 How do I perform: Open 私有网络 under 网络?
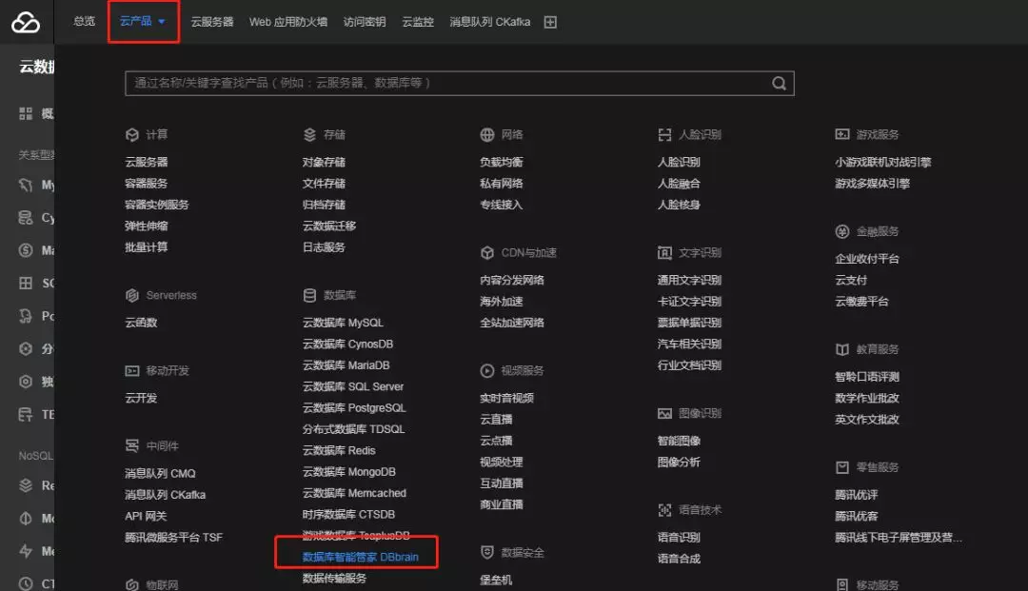502,184
